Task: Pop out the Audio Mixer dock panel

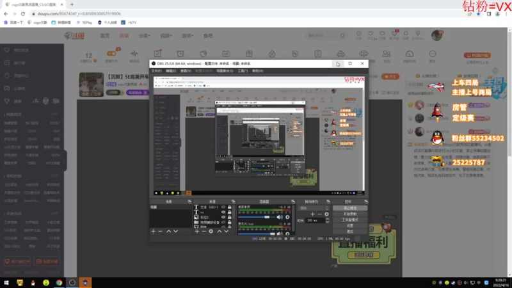Action: (293, 202)
